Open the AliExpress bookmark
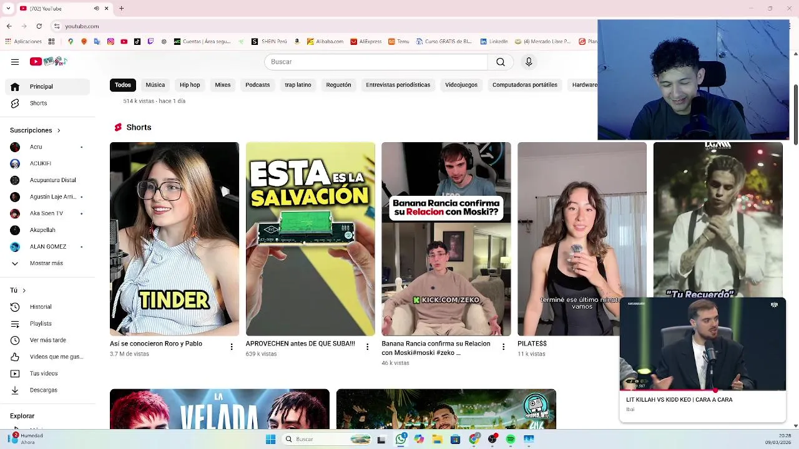 click(x=366, y=42)
